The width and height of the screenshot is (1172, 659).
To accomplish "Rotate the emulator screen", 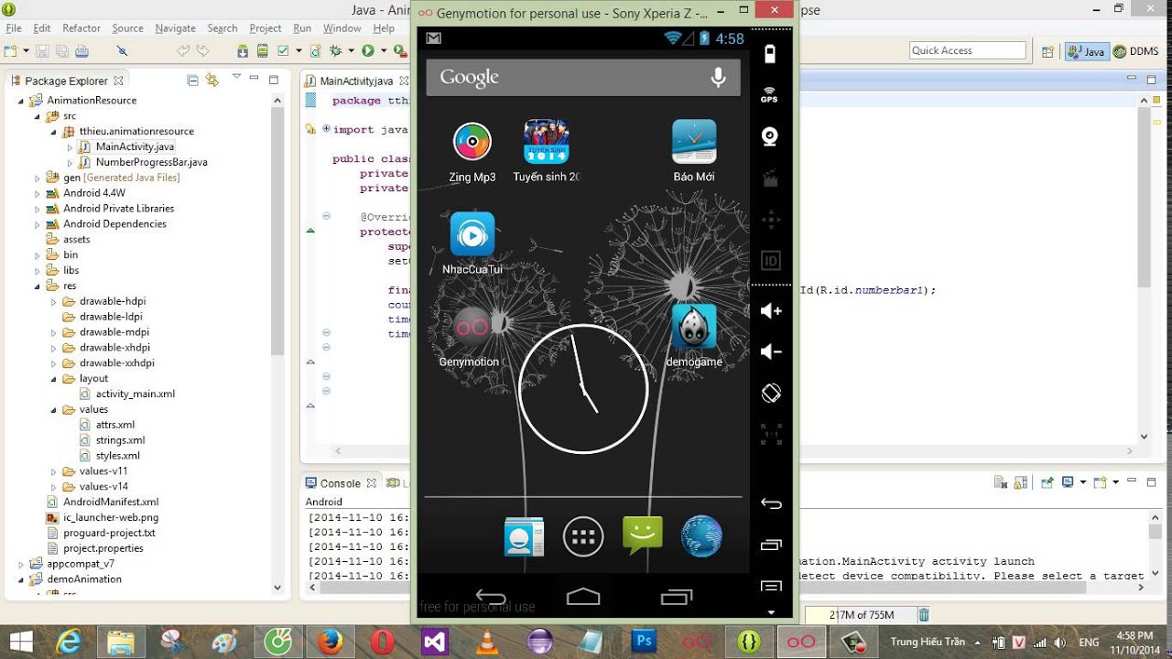I will (x=771, y=393).
